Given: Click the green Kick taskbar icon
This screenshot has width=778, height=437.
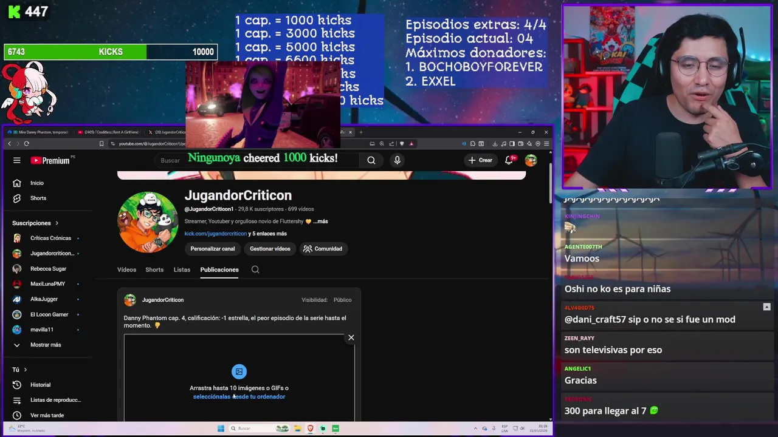Looking at the screenshot, I should click(336, 429).
